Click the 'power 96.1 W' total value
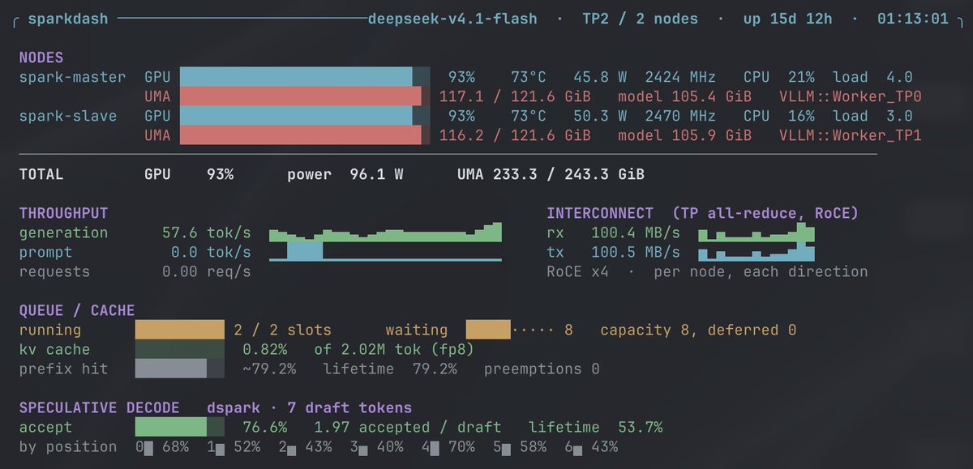This screenshot has width=973, height=469. tap(345, 174)
